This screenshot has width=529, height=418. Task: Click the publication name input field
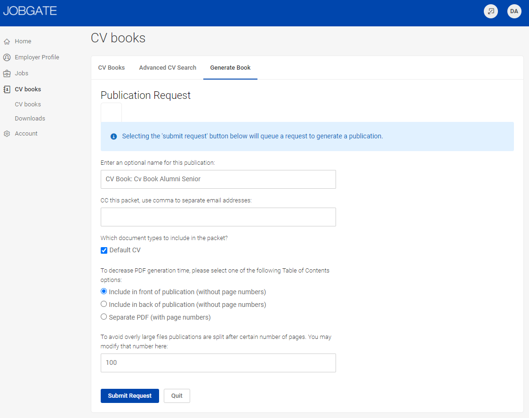tap(218, 179)
